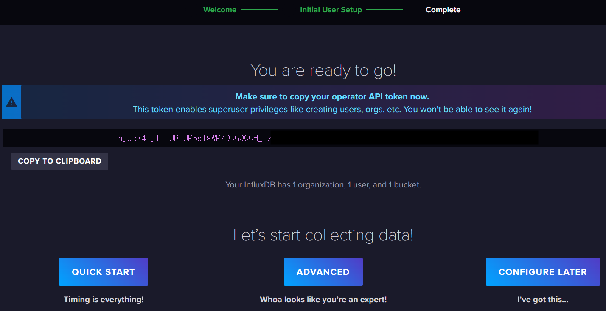Image resolution: width=606 pixels, height=311 pixels.
Task: Click the QUICK START button
Action: point(104,271)
